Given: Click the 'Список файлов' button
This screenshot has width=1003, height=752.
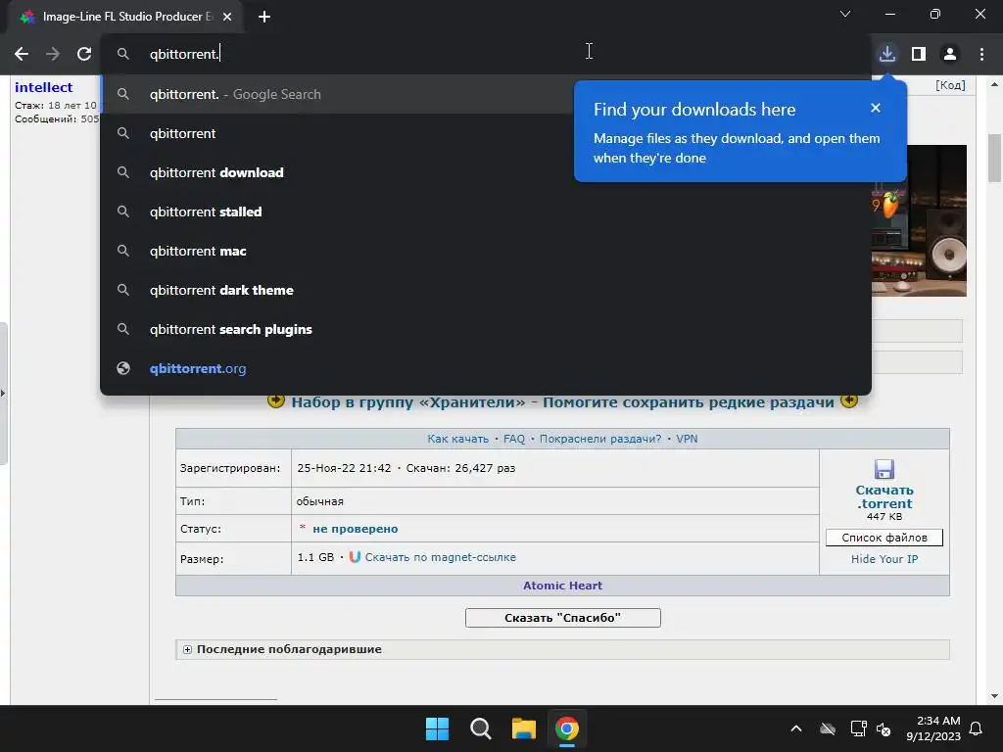Looking at the screenshot, I should point(884,538).
